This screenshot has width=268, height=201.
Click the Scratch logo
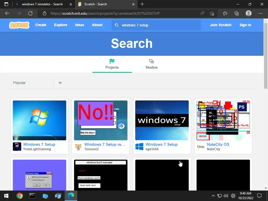tap(19, 25)
